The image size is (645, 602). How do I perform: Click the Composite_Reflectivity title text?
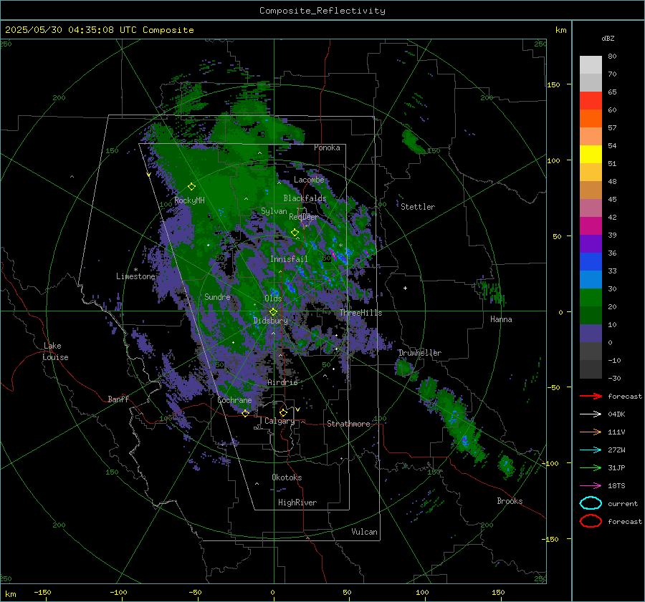tap(322, 11)
